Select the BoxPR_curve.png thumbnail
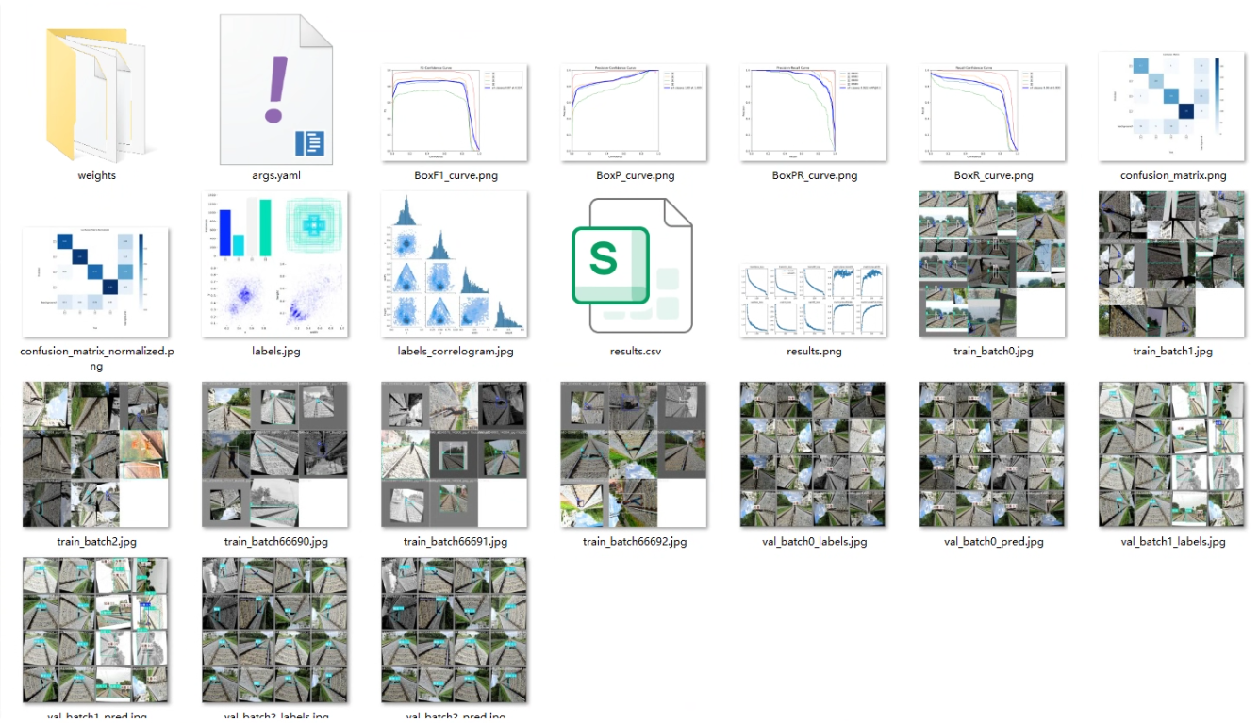Image resolution: width=1259 pixels, height=723 pixels. pyautogui.click(x=813, y=113)
